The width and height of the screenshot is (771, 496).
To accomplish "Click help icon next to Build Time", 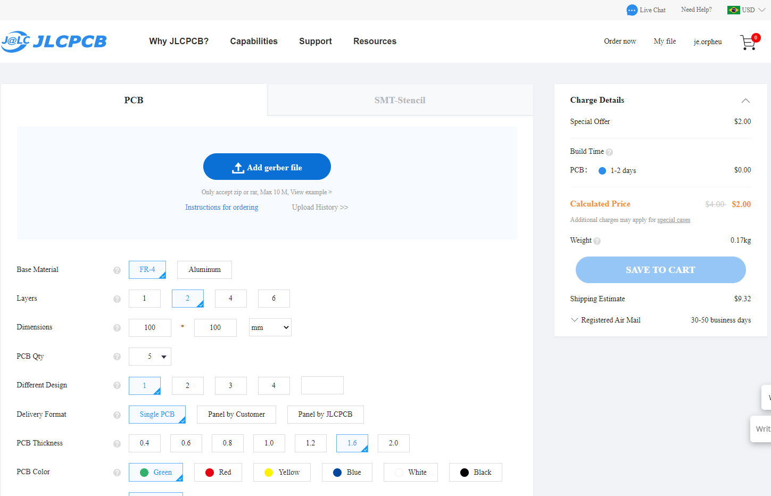I will tap(609, 152).
